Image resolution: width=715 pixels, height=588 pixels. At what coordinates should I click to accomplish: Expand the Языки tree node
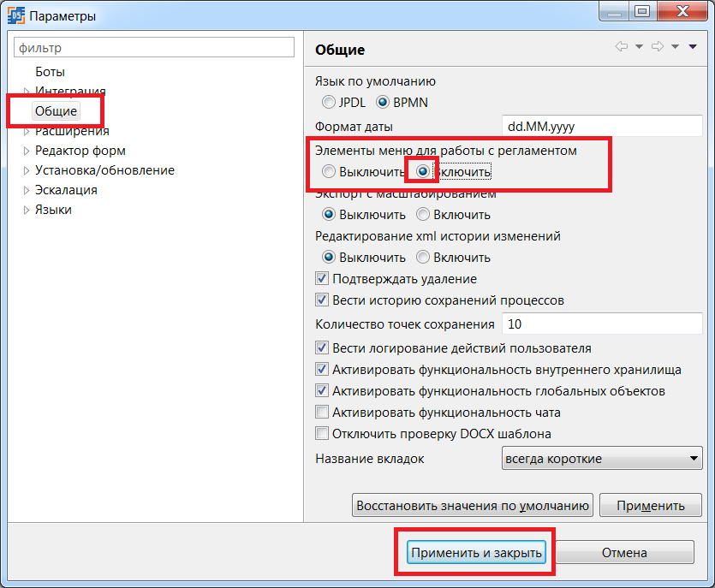27,210
